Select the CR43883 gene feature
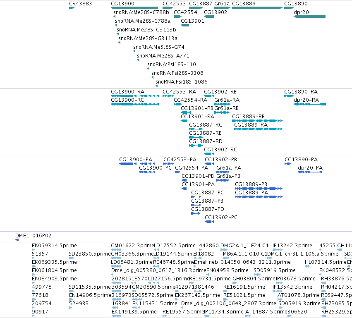This screenshot has width=352, height=318. pyautogui.click(x=72, y=8)
